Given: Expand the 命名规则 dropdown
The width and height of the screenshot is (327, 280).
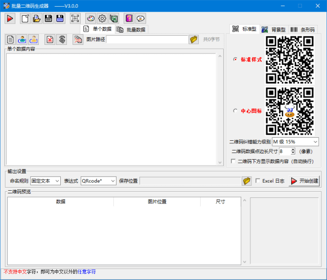Looking at the screenshot, I should point(45,181).
